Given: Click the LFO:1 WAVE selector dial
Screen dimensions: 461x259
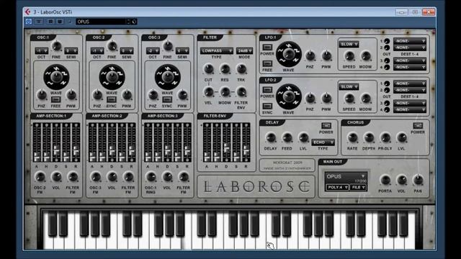Looking at the screenshot, I should click(288, 55).
